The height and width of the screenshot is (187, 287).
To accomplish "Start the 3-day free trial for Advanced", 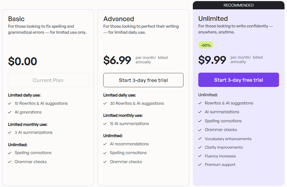I will coord(143,80).
